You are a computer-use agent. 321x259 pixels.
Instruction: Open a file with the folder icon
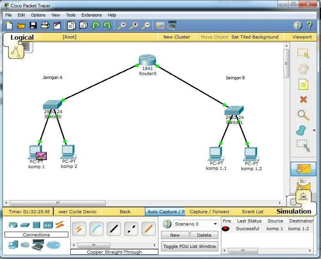(21, 26)
